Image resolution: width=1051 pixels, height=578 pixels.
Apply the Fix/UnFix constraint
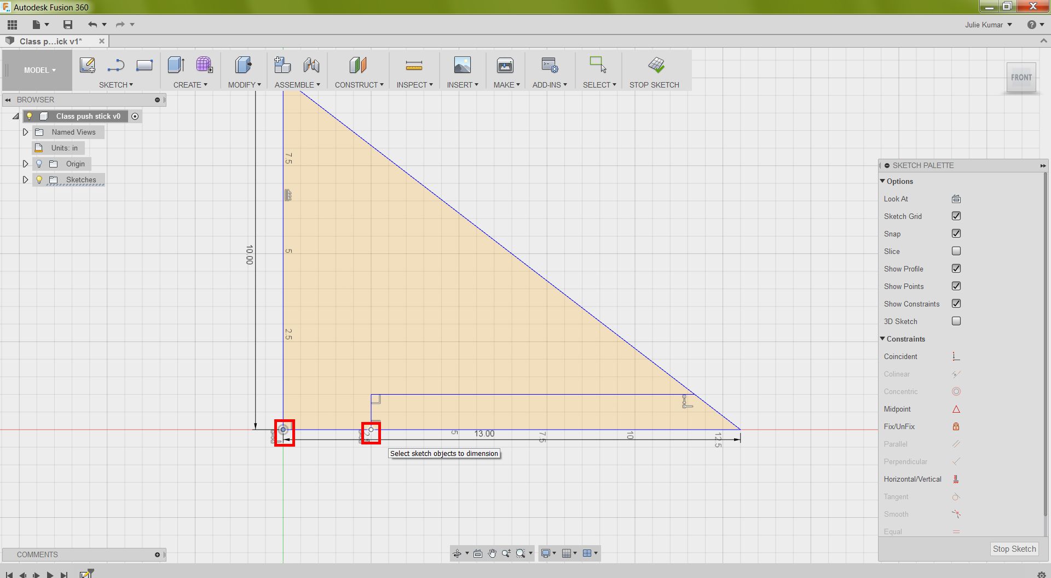tap(956, 426)
